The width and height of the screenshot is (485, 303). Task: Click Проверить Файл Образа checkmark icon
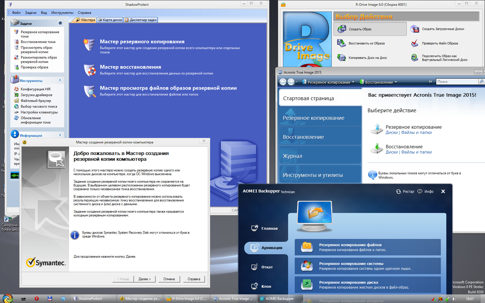[x=415, y=43]
